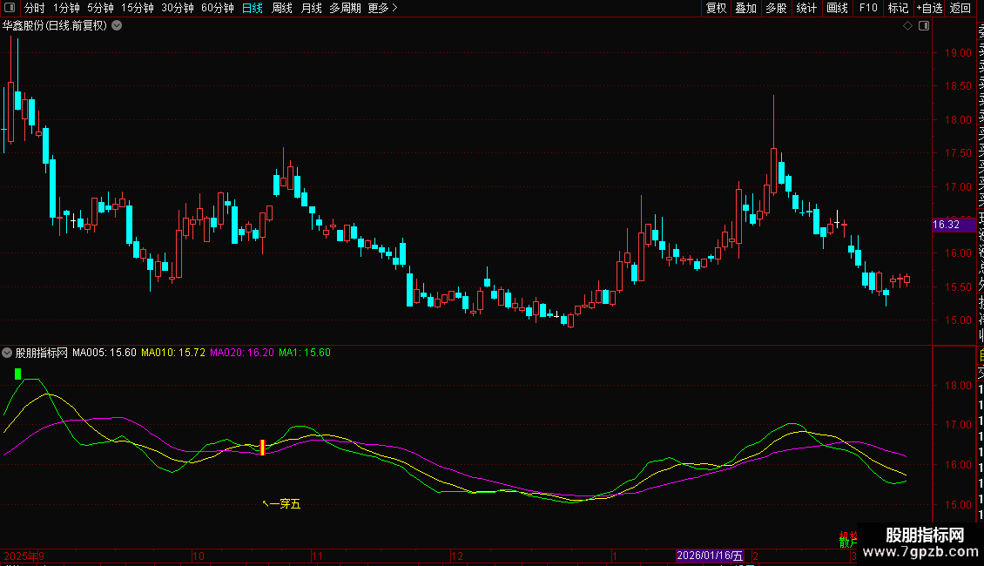Click the green marker block in indicator panel
Screen dimensions: 984x566
pos(17,374)
